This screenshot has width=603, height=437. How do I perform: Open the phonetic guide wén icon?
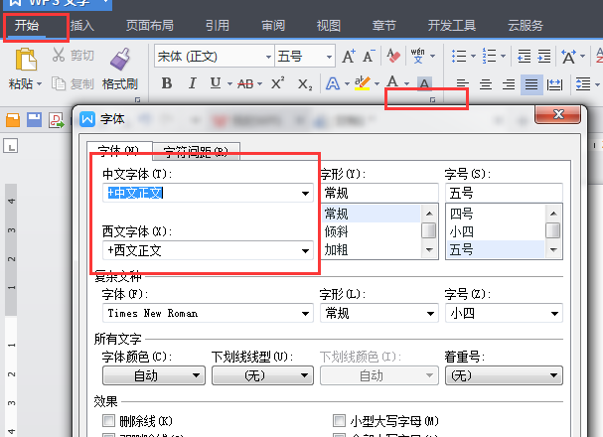417,56
